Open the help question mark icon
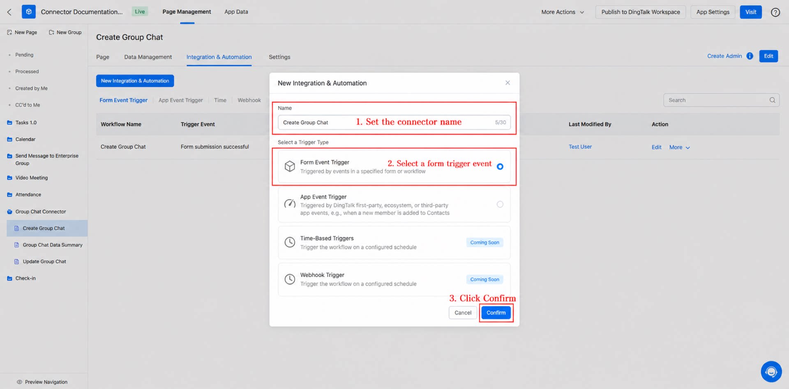The image size is (789, 389). (775, 12)
